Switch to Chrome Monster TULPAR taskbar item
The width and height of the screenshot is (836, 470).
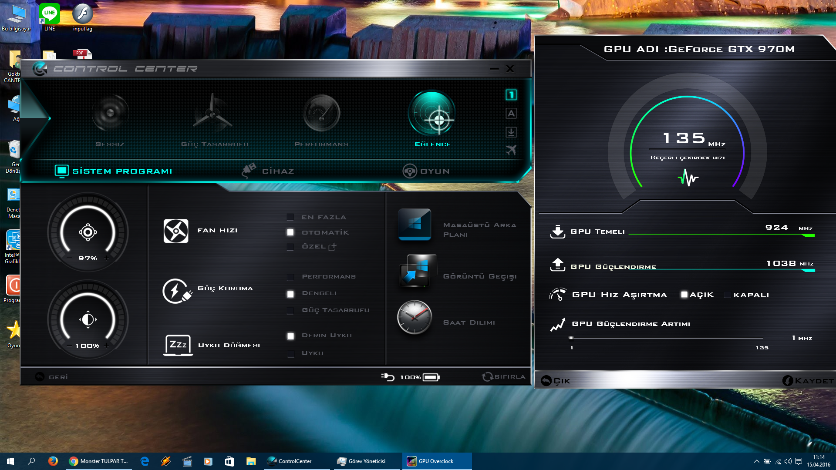99,461
